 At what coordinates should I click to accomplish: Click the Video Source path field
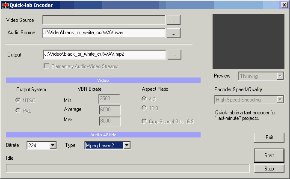click(104, 20)
